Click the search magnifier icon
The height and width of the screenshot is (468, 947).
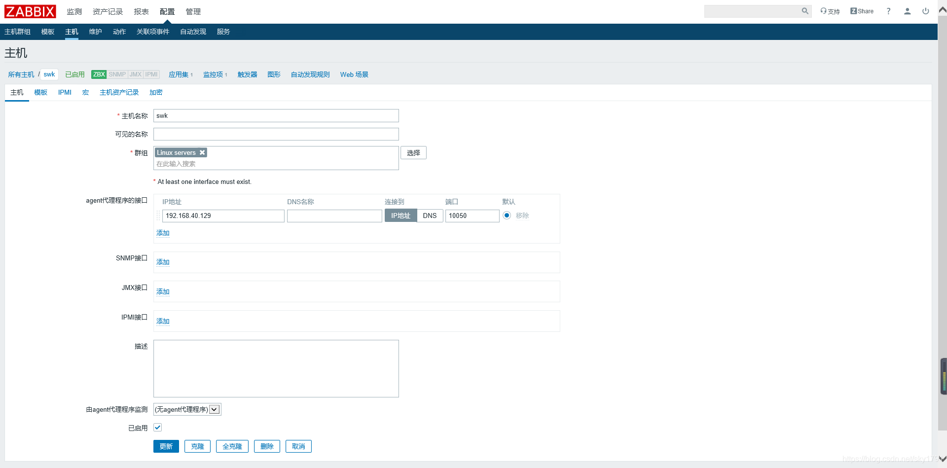click(x=805, y=11)
